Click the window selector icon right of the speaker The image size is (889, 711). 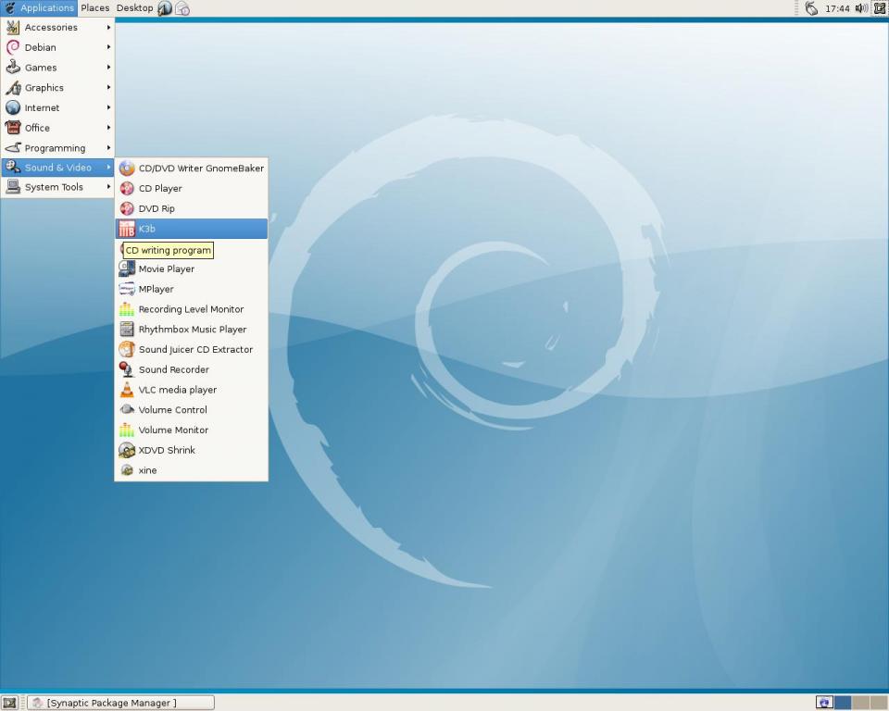[880, 8]
